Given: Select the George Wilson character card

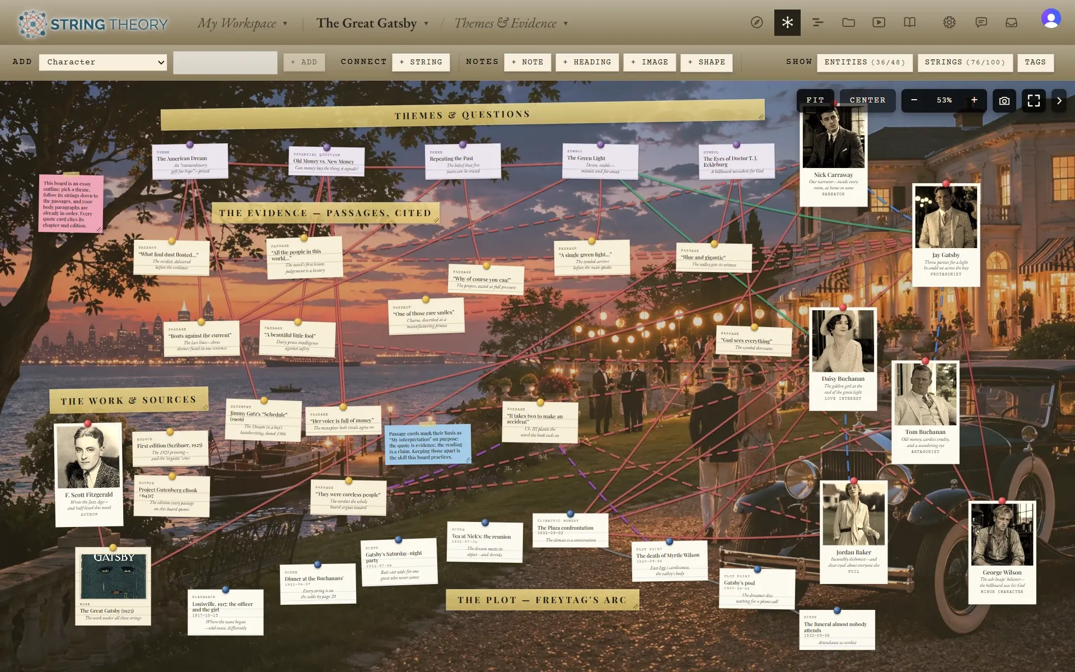Looking at the screenshot, I should 1002,552.
